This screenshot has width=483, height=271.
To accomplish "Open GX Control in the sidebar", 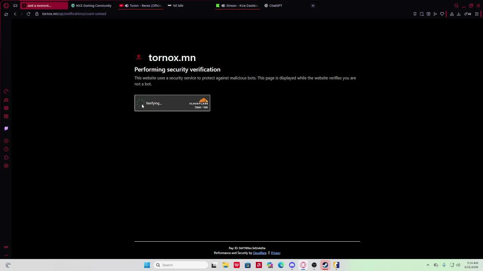I will (6, 91).
